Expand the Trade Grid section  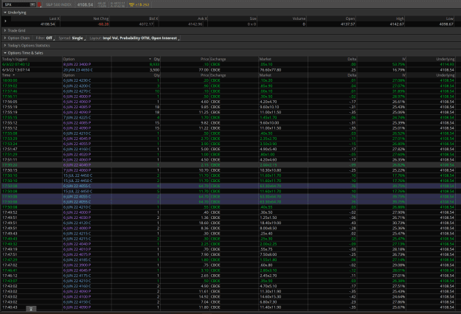tap(5, 30)
